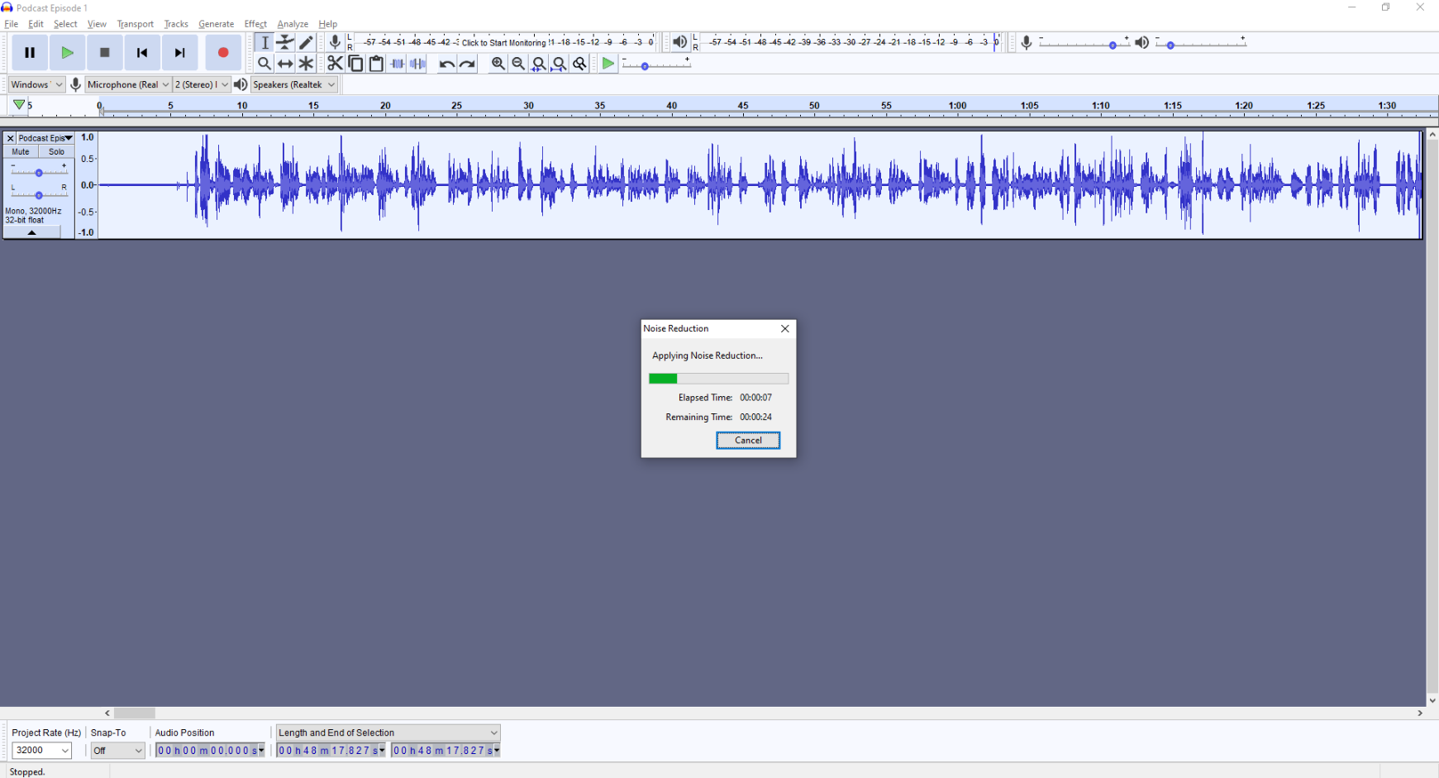Click the Zoom In magnifier icon

pos(498,64)
